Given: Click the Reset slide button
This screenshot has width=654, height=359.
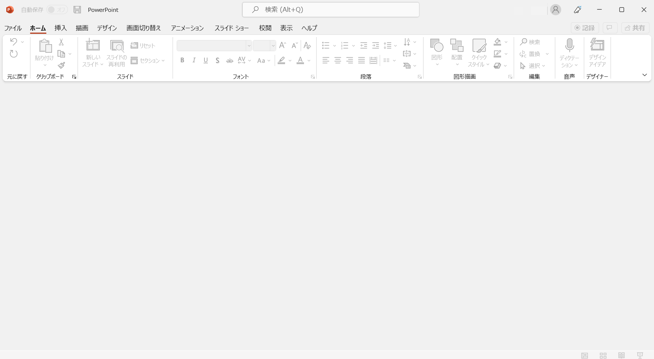Looking at the screenshot, I should click(x=143, y=46).
